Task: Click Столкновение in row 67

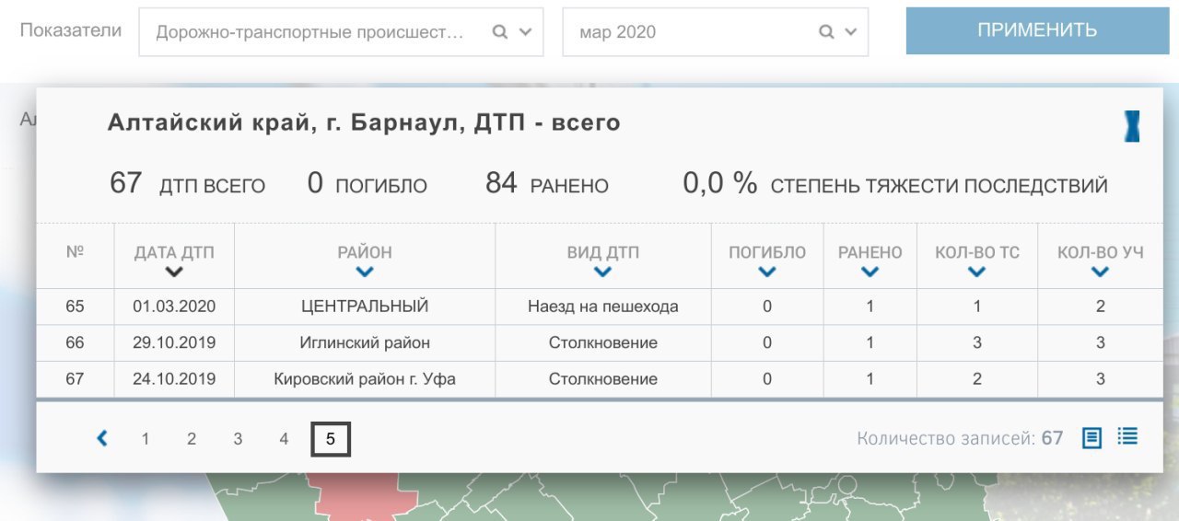Action: pos(603,379)
